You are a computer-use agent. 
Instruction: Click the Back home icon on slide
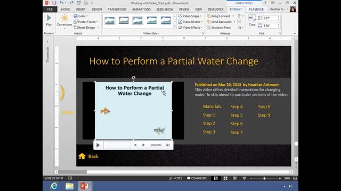82,156
